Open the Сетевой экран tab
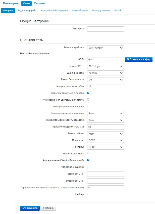The image size is (155, 214). (x=80, y=11)
